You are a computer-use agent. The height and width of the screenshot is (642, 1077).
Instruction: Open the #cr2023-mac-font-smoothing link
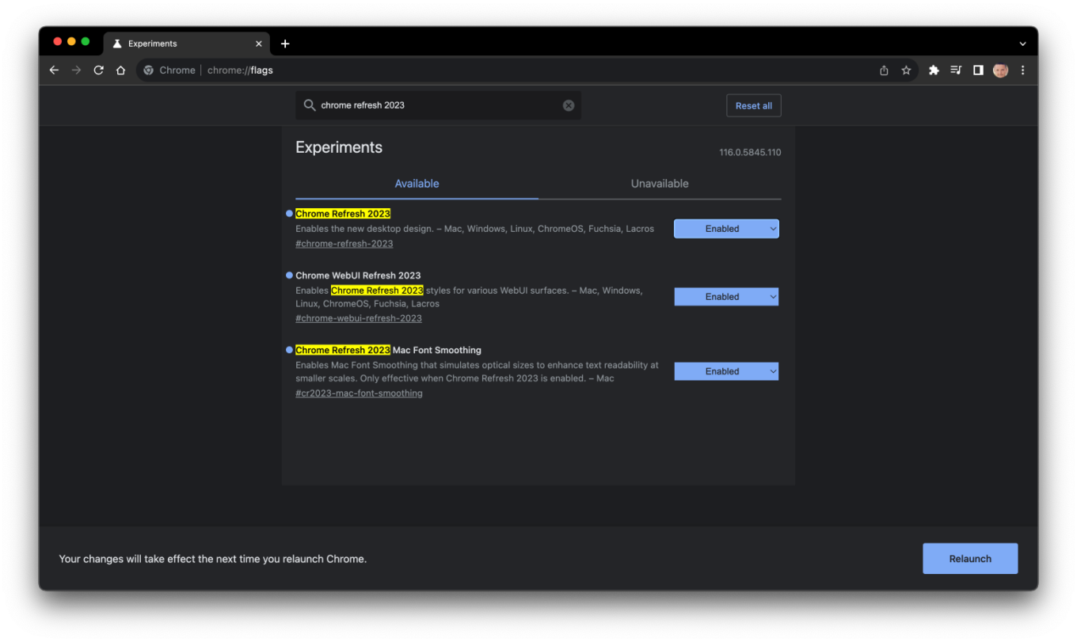pyautogui.click(x=359, y=393)
